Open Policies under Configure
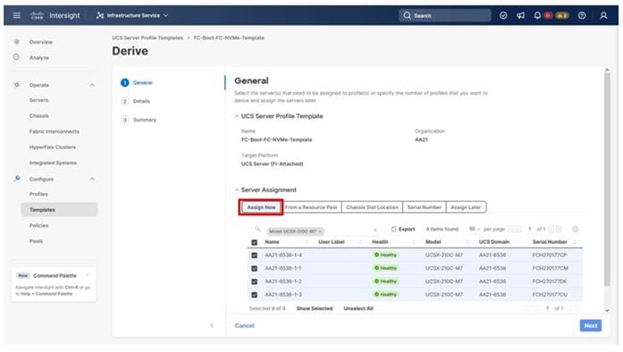Screen dimensions: 623x352 click(38, 226)
